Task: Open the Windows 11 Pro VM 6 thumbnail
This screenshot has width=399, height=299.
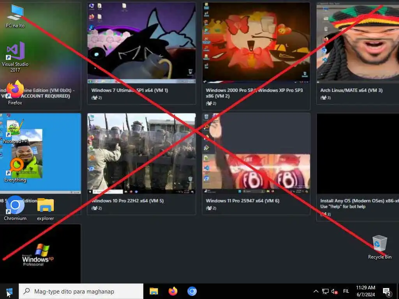Action: coord(256,153)
